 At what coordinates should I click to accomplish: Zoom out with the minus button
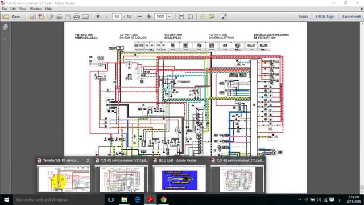pyautogui.click(x=140, y=17)
